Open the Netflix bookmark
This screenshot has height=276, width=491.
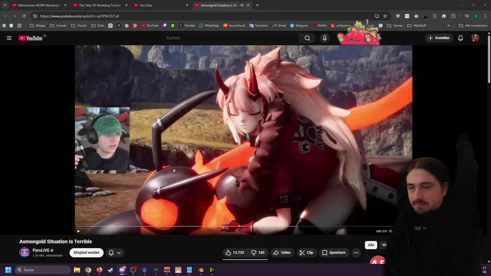coord(320,26)
